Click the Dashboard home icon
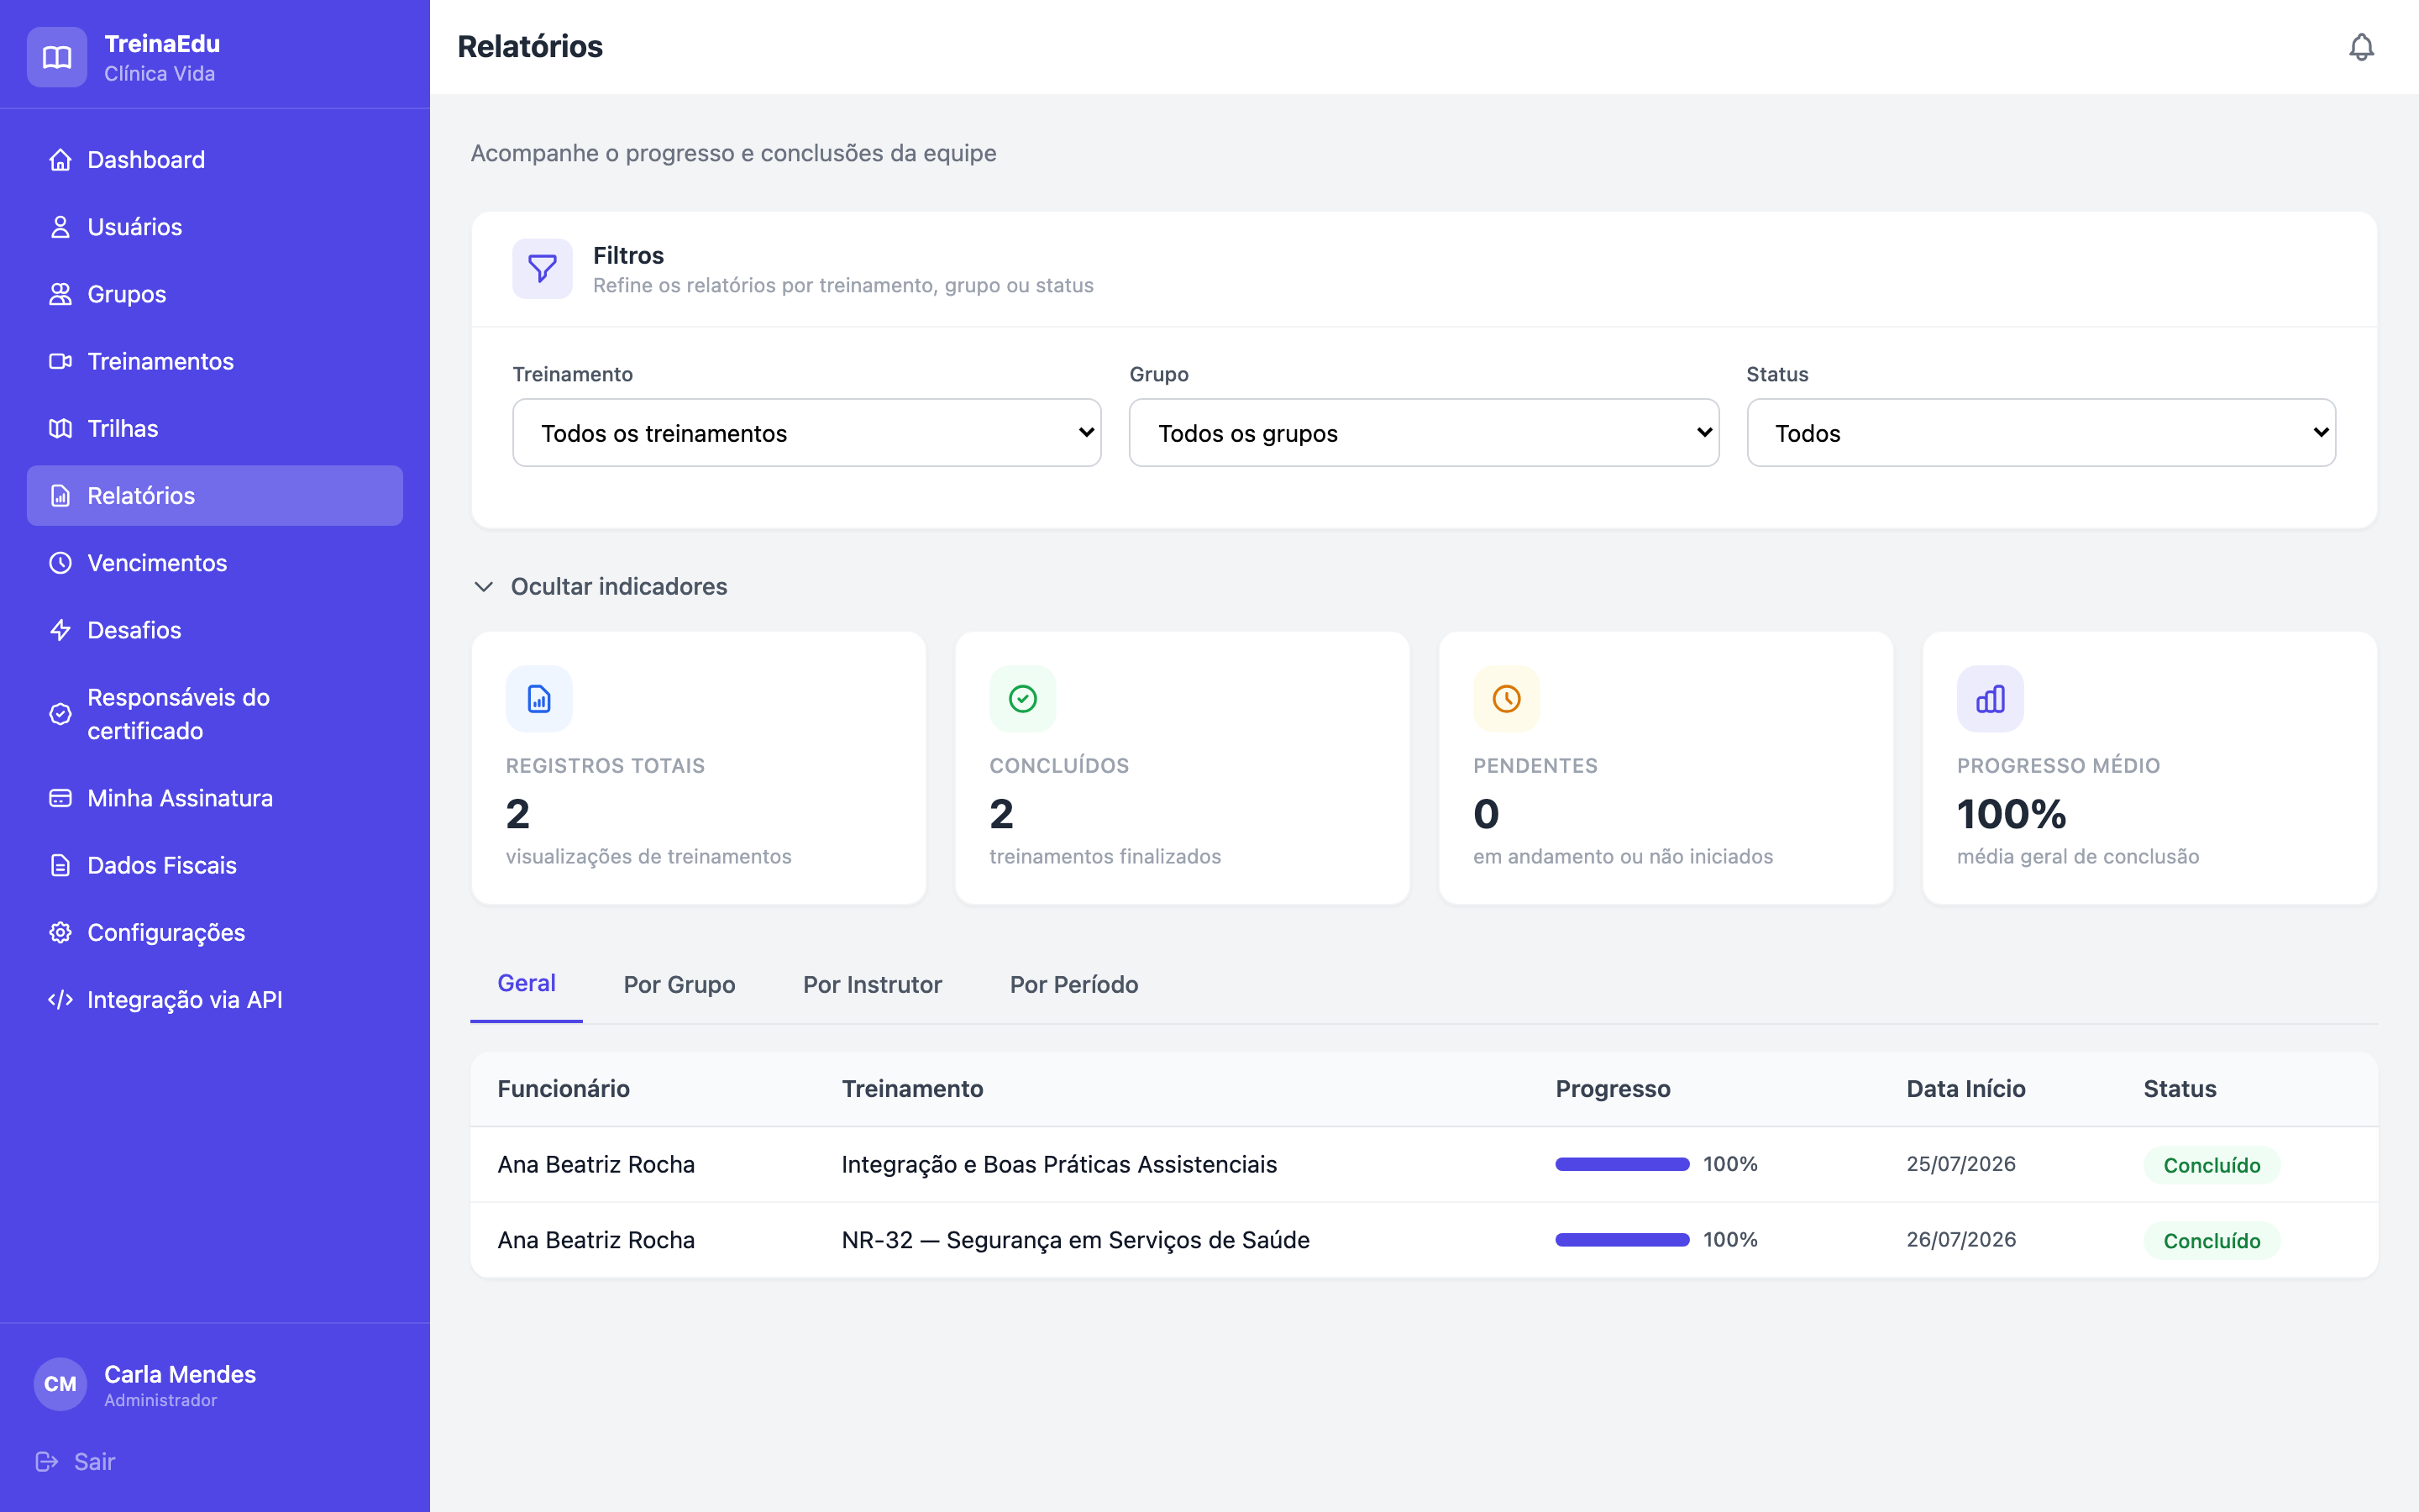Image resolution: width=2419 pixels, height=1512 pixels. pos(60,160)
